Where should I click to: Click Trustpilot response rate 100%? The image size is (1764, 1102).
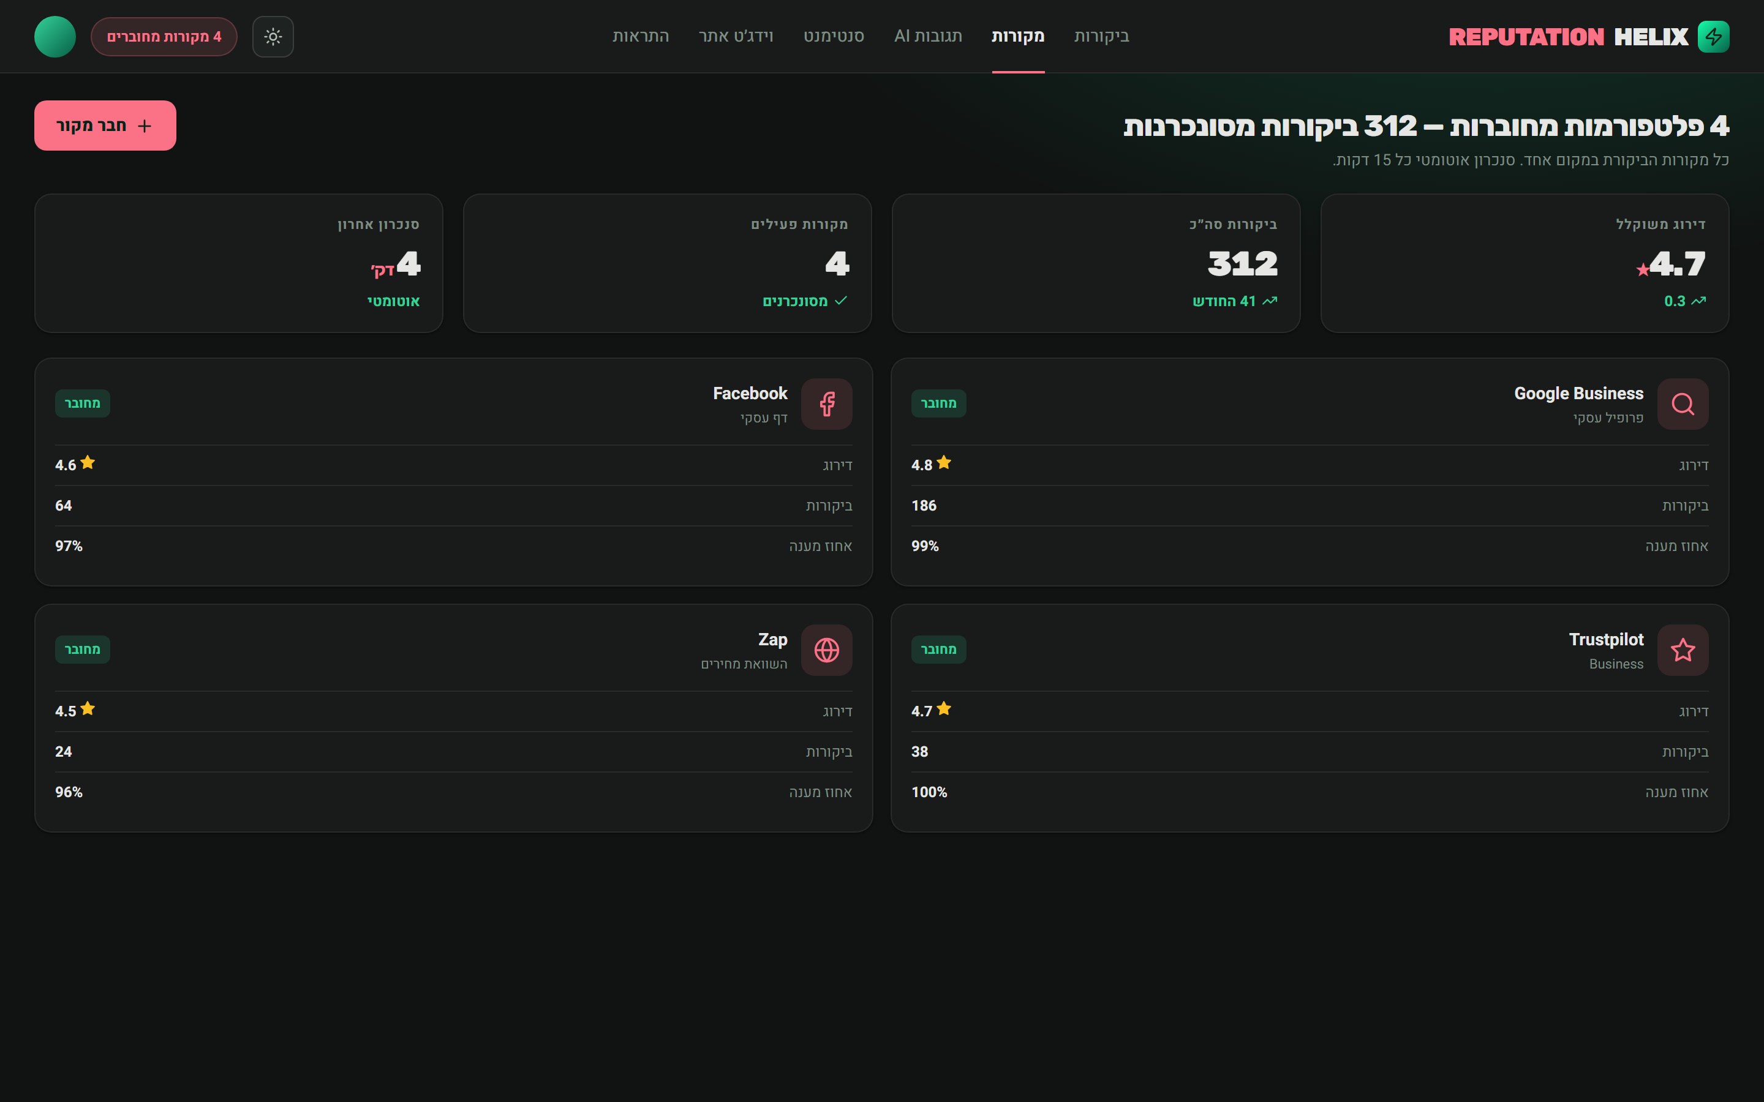click(929, 792)
